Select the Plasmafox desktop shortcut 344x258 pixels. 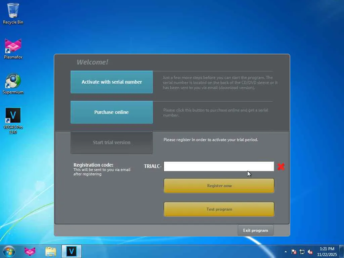pyautogui.click(x=13, y=49)
